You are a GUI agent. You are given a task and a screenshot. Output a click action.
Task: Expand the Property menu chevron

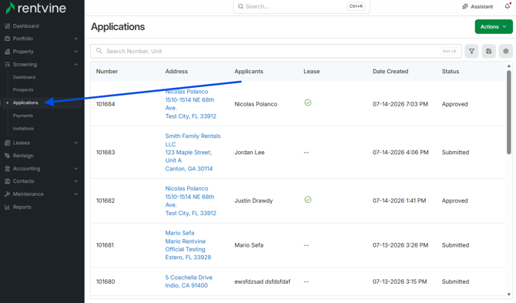tap(75, 52)
